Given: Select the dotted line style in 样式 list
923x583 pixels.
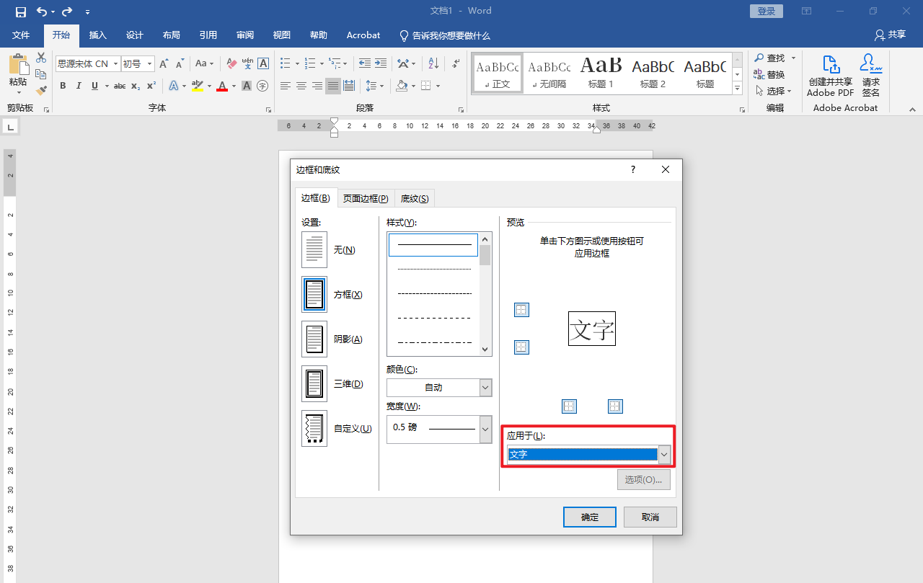Looking at the screenshot, I should click(x=434, y=270).
